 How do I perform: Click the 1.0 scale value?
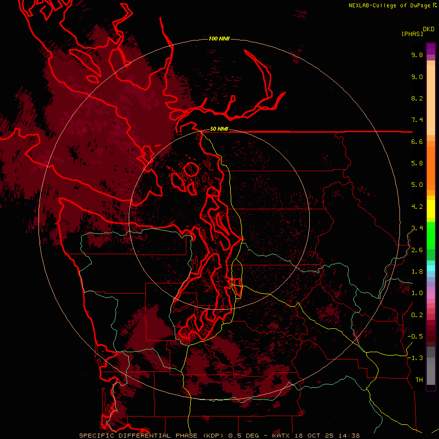point(417,293)
